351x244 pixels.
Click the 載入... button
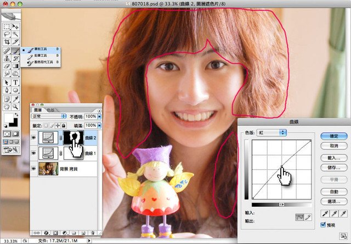pyautogui.click(x=334, y=158)
